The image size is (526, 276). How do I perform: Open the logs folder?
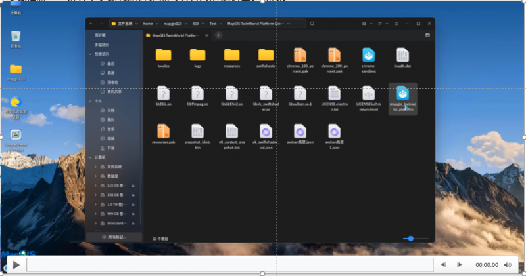pyautogui.click(x=198, y=58)
